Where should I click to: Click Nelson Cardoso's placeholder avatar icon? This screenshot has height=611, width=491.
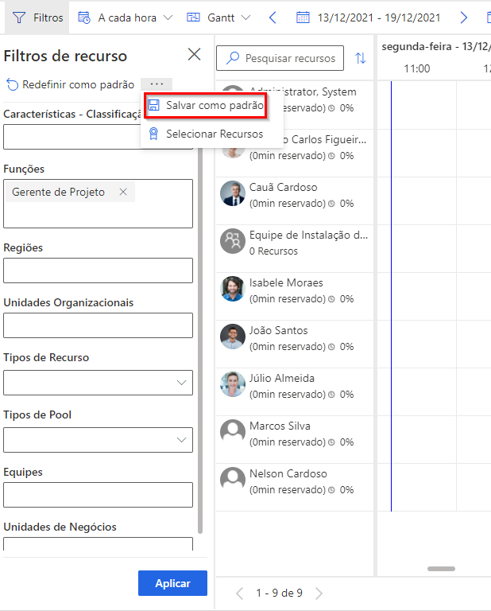tap(233, 480)
